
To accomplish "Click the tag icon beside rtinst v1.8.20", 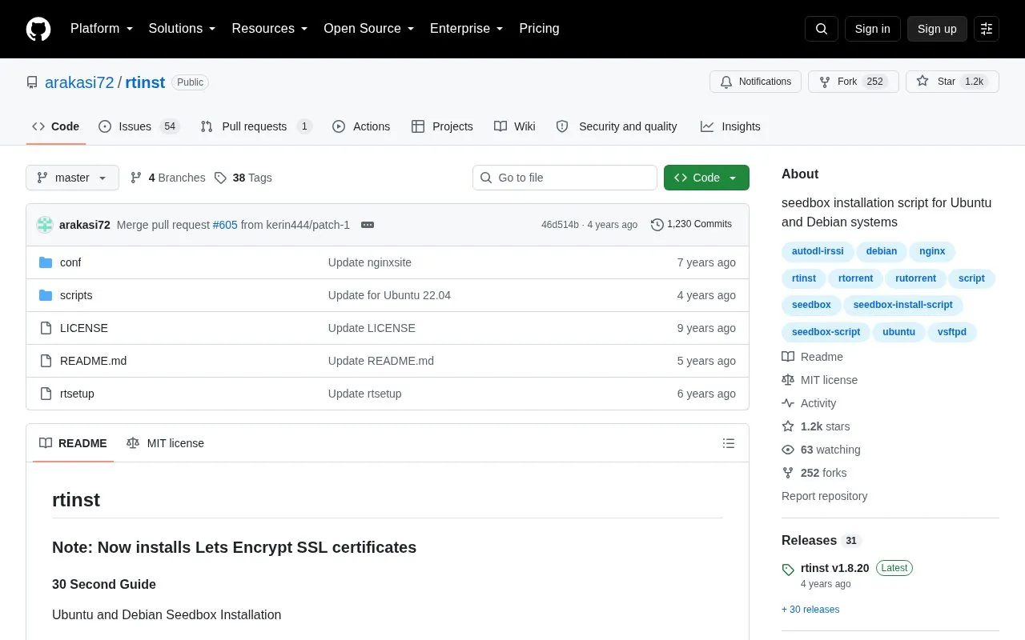I will point(788,570).
